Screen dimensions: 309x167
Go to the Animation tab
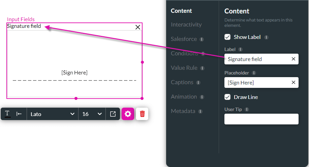(184, 97)
